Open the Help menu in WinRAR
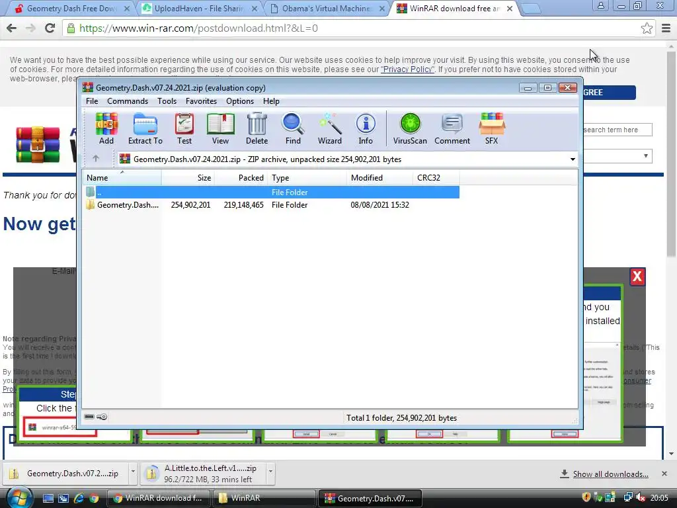 point(271,101)
